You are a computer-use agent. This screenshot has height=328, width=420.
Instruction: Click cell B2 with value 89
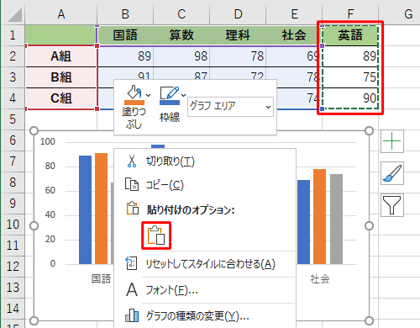click(x=125, y=56)
